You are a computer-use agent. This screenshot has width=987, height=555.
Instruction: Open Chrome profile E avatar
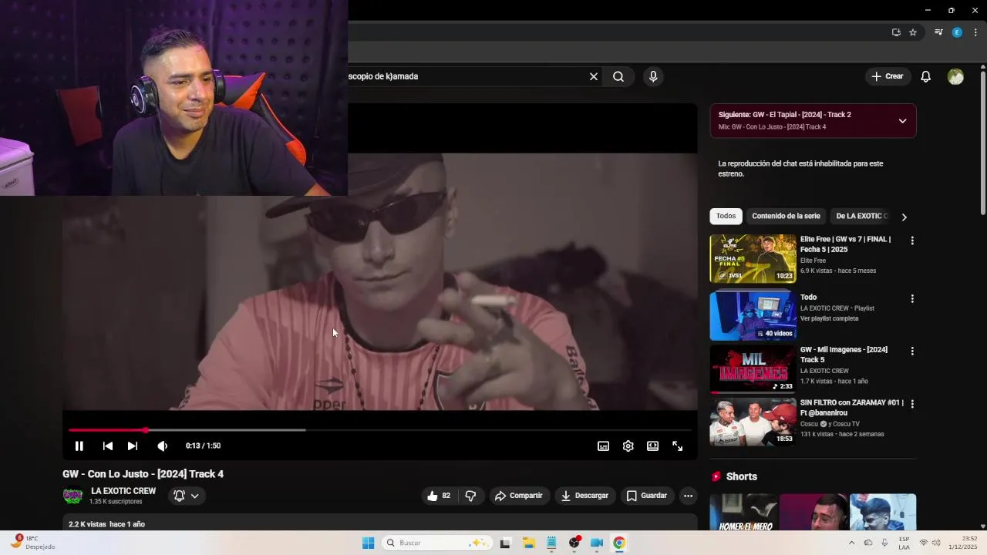(957, 32)
